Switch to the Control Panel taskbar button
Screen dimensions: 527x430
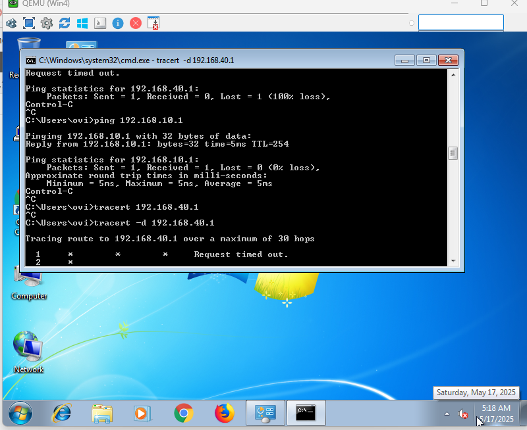(265, 413)
